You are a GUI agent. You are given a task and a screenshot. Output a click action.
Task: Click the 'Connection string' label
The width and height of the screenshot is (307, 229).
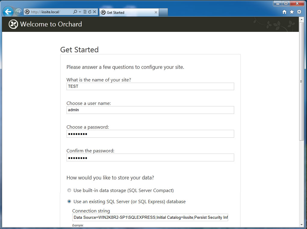(91, 211)
